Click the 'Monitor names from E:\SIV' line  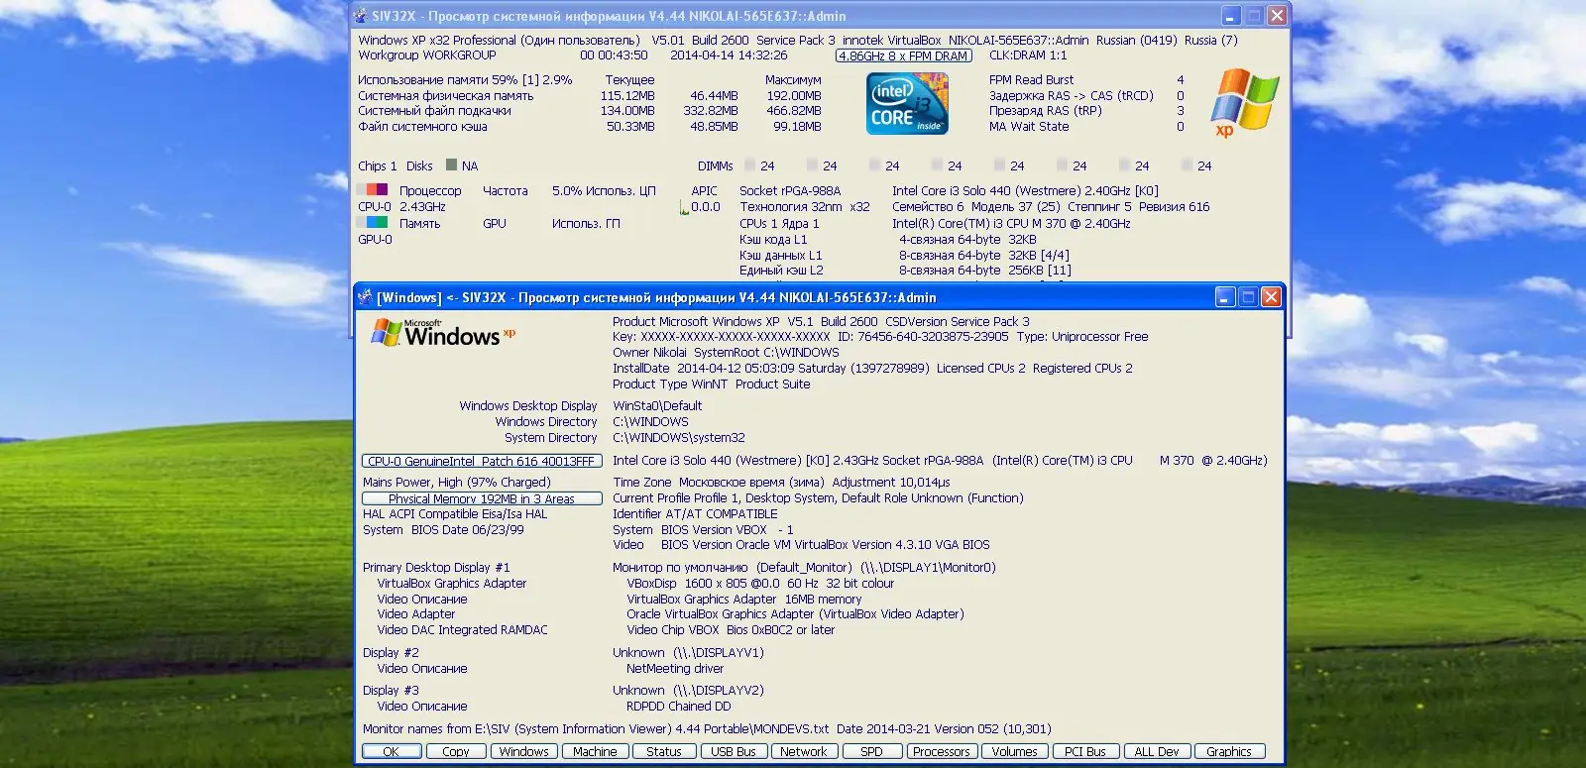pos(707,729)
